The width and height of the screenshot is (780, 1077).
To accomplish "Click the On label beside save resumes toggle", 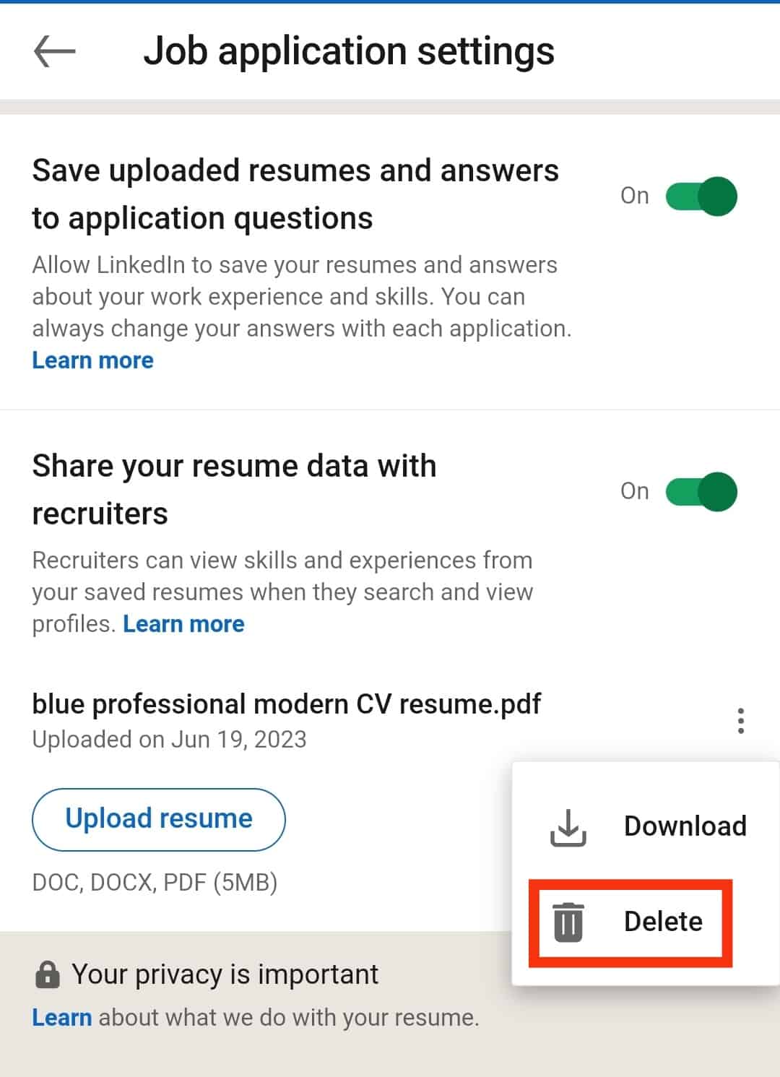I will (635, 196).
